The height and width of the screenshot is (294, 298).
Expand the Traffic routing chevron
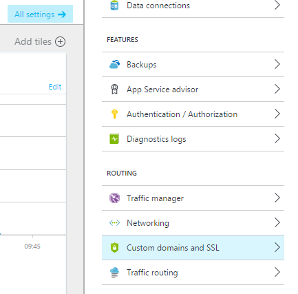pos(277,272)
